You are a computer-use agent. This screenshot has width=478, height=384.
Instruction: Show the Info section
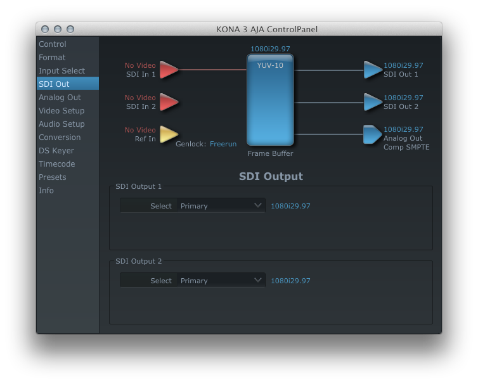point(68,191)
